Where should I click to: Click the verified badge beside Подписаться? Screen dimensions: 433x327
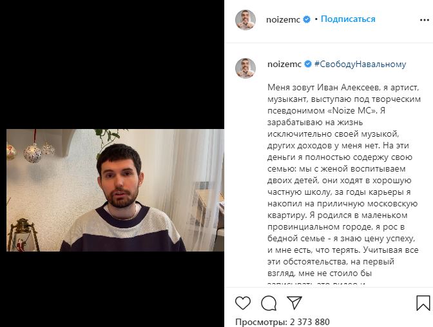(307, 19)
